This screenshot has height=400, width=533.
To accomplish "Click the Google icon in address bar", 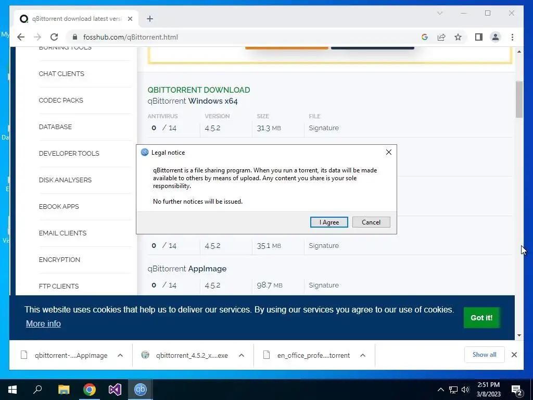I will pyautogui.click(x=424, y=37).
